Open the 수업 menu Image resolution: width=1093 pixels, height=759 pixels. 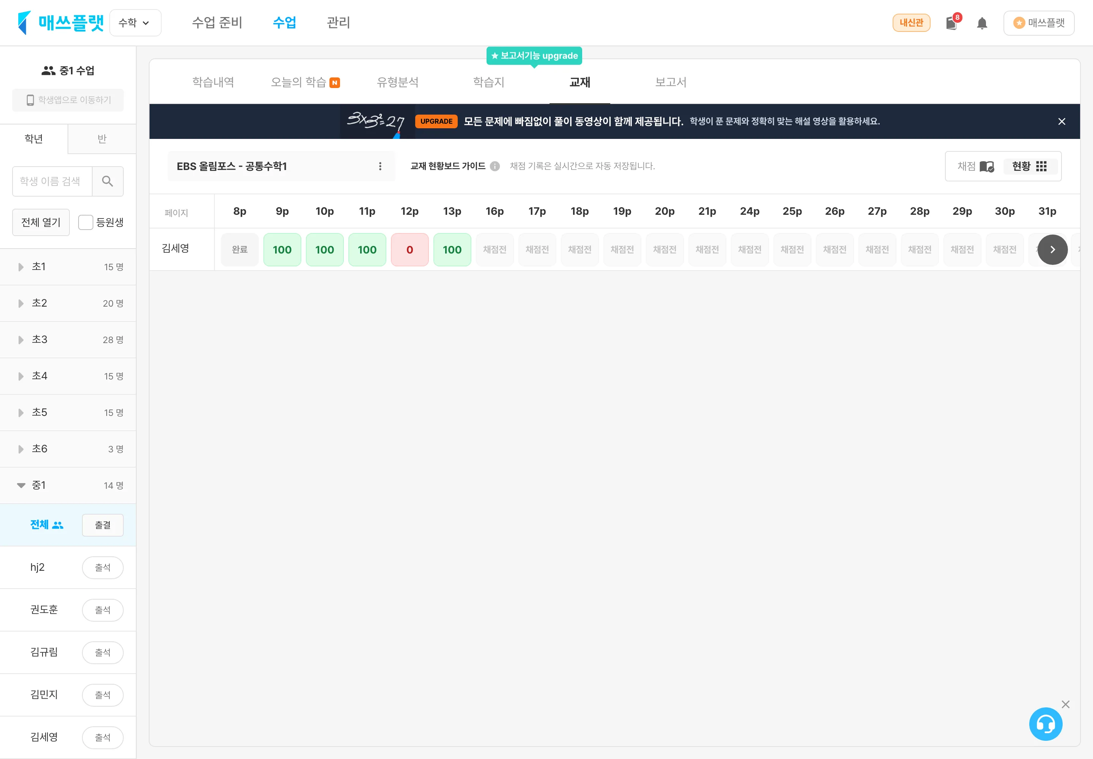click(284, 22)
